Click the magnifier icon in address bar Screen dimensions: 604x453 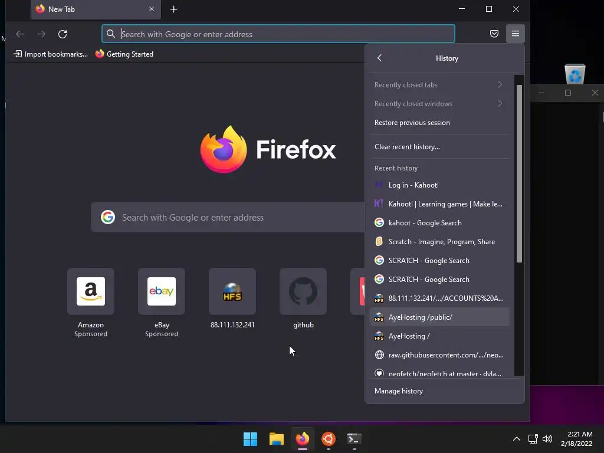pos(111,34)
